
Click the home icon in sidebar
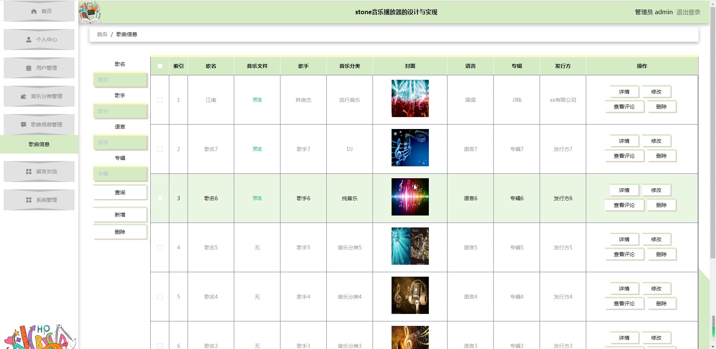[34, 11]
